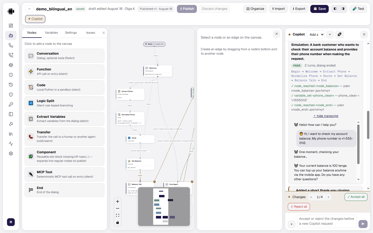
Task: Reject all Copilot changes
Action: click(299, 207)
